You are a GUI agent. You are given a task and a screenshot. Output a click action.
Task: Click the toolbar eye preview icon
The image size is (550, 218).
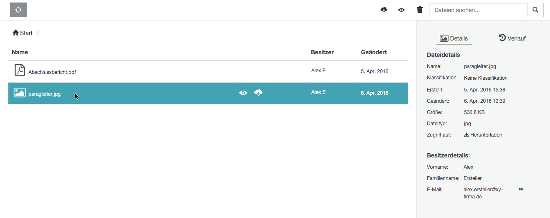point(401,10)
